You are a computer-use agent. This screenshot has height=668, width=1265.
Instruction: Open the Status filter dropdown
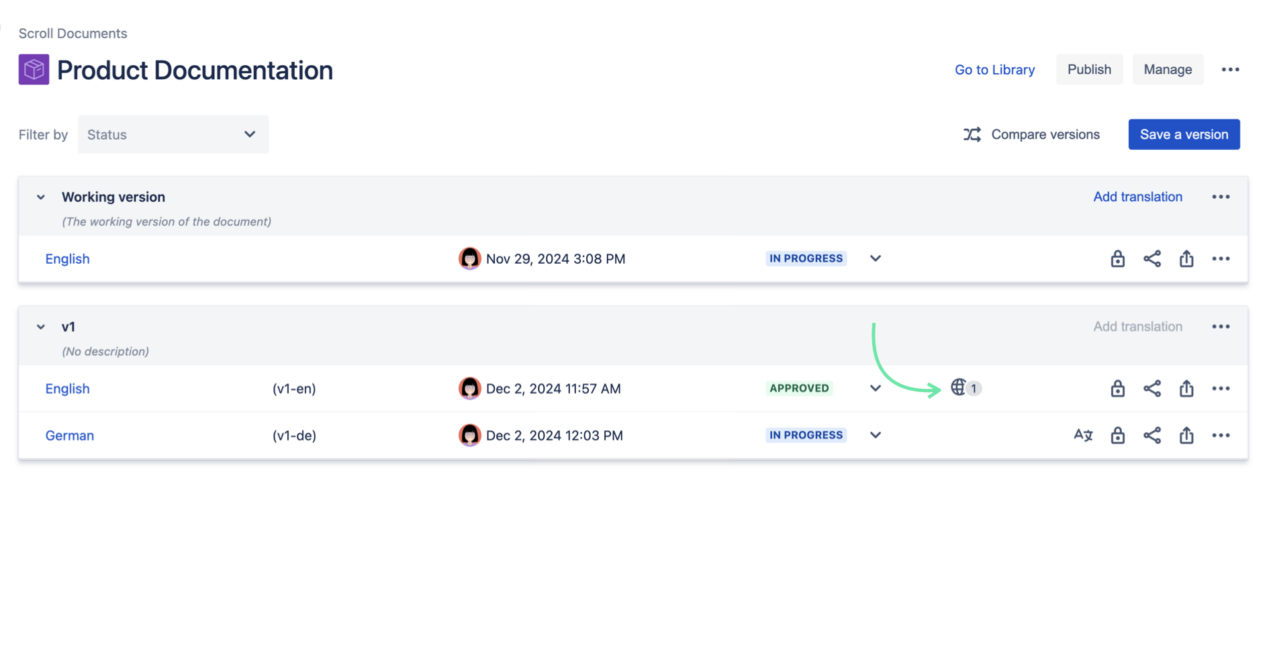coord(173,134)
